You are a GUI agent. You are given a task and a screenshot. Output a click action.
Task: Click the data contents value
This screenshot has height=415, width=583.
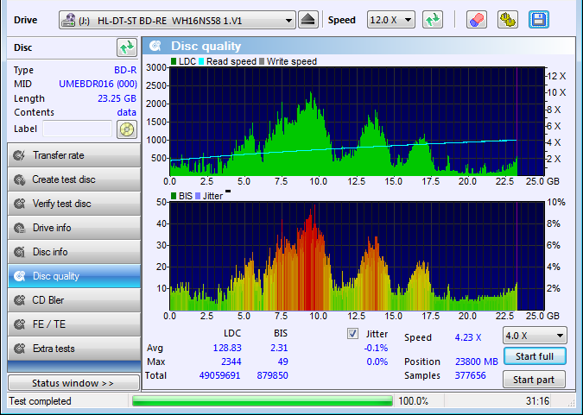pyautogui.click(x=126, y=112)
